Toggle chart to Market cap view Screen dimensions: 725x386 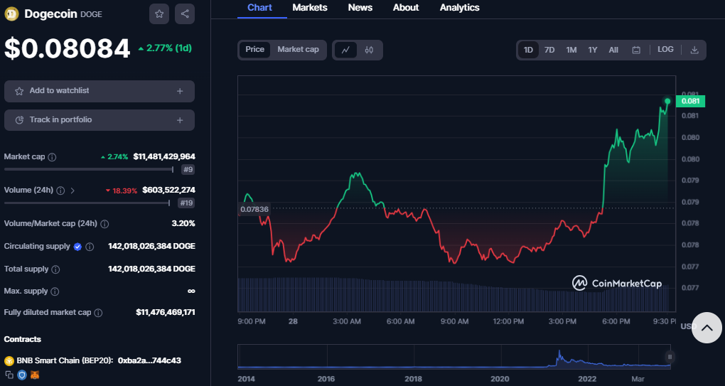(x=298, y=50)
